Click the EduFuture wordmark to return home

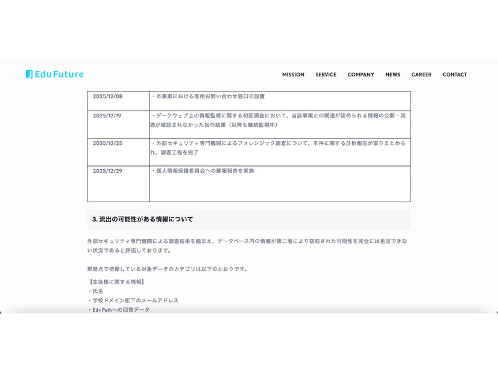pos(61,74)
